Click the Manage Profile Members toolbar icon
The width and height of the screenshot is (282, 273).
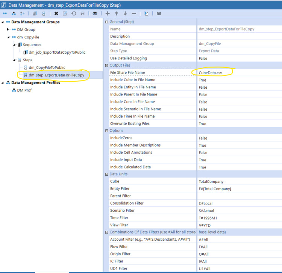pos(22,14)
